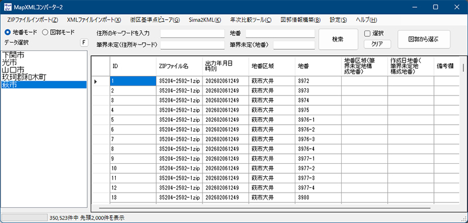Click the 図郭から選ぶ button
468x223 pixels.
(x=424, y=39)
